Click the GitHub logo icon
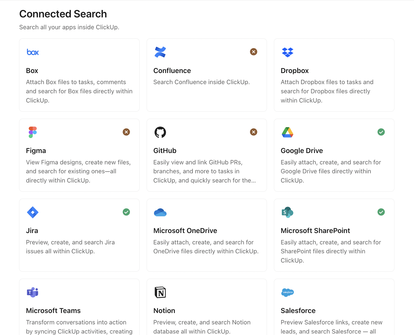 pos(160,132)
